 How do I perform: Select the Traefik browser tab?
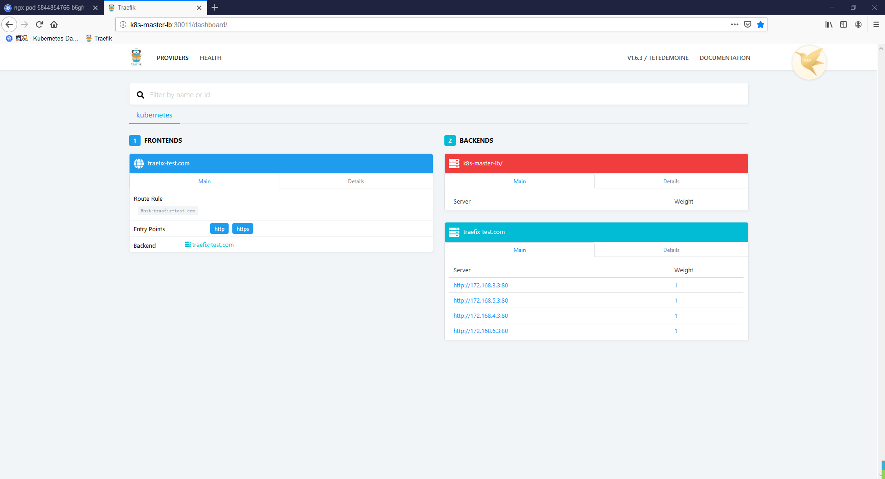[155, 8]
